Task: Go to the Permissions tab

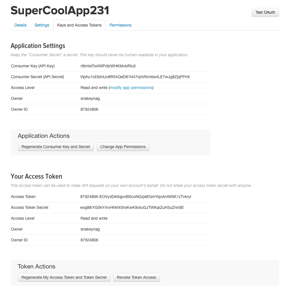Action: [120, 25]
